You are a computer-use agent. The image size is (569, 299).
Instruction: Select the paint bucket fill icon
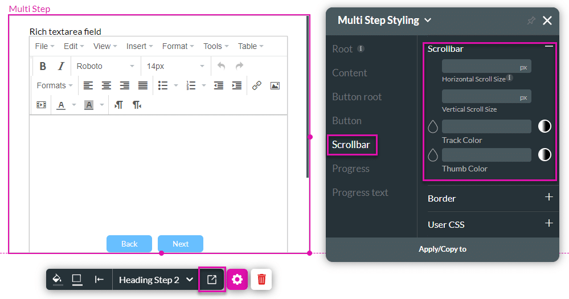[x=58, y=280]
